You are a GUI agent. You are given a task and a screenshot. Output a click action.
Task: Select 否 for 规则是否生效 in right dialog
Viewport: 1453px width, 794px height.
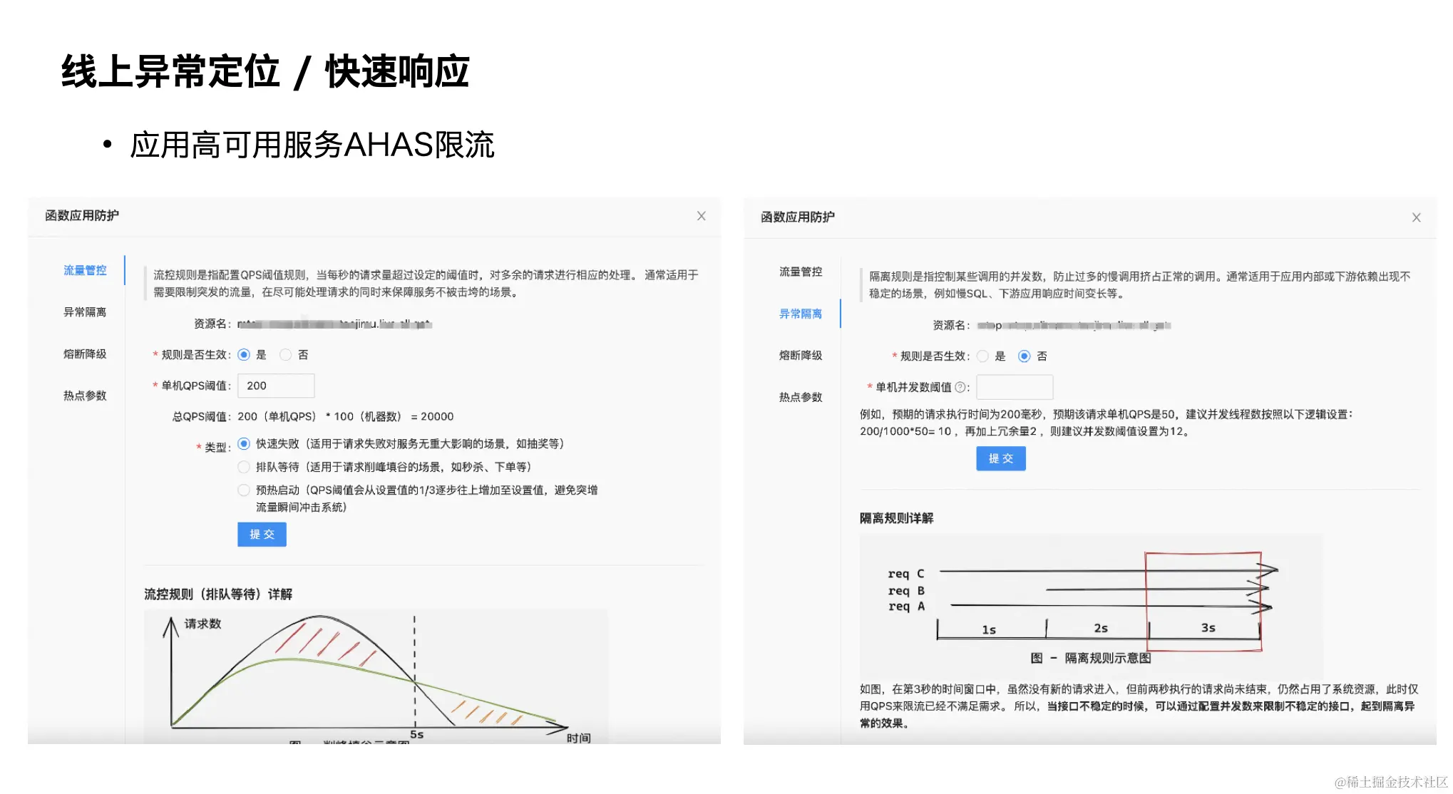click(x=1025, y=356)
